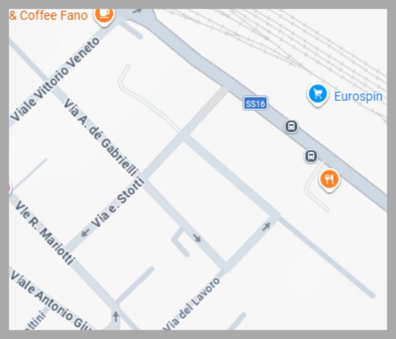This screenshot has height=339, width=396.
Task: Click the Via del Lavoro street label
Action: point(192,304)
